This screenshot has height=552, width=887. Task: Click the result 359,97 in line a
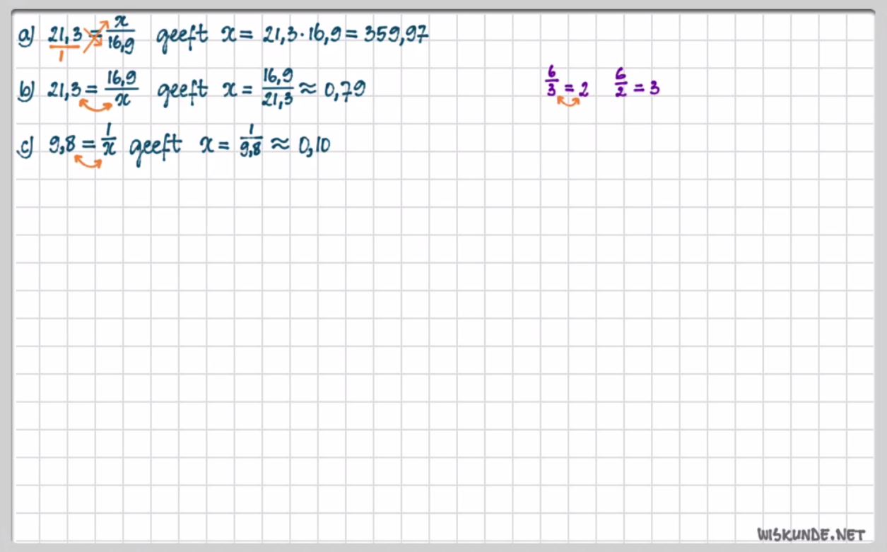[x=396, y=36]
